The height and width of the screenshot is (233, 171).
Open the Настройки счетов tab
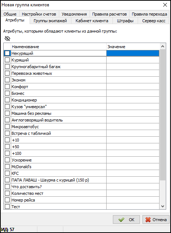(39, 14)
